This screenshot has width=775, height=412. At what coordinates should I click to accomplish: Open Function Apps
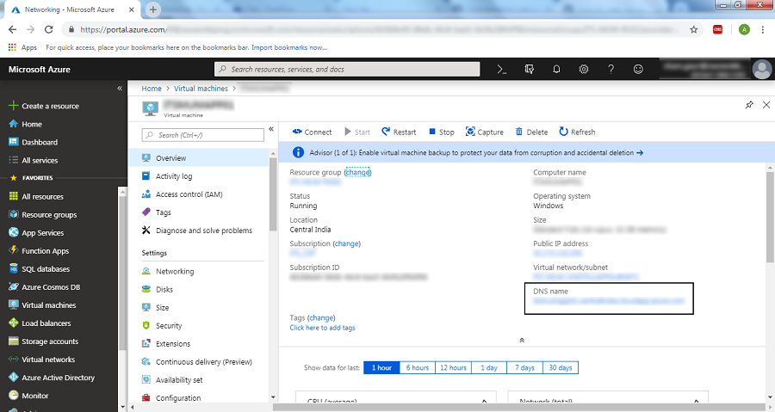tap(39, 250)
